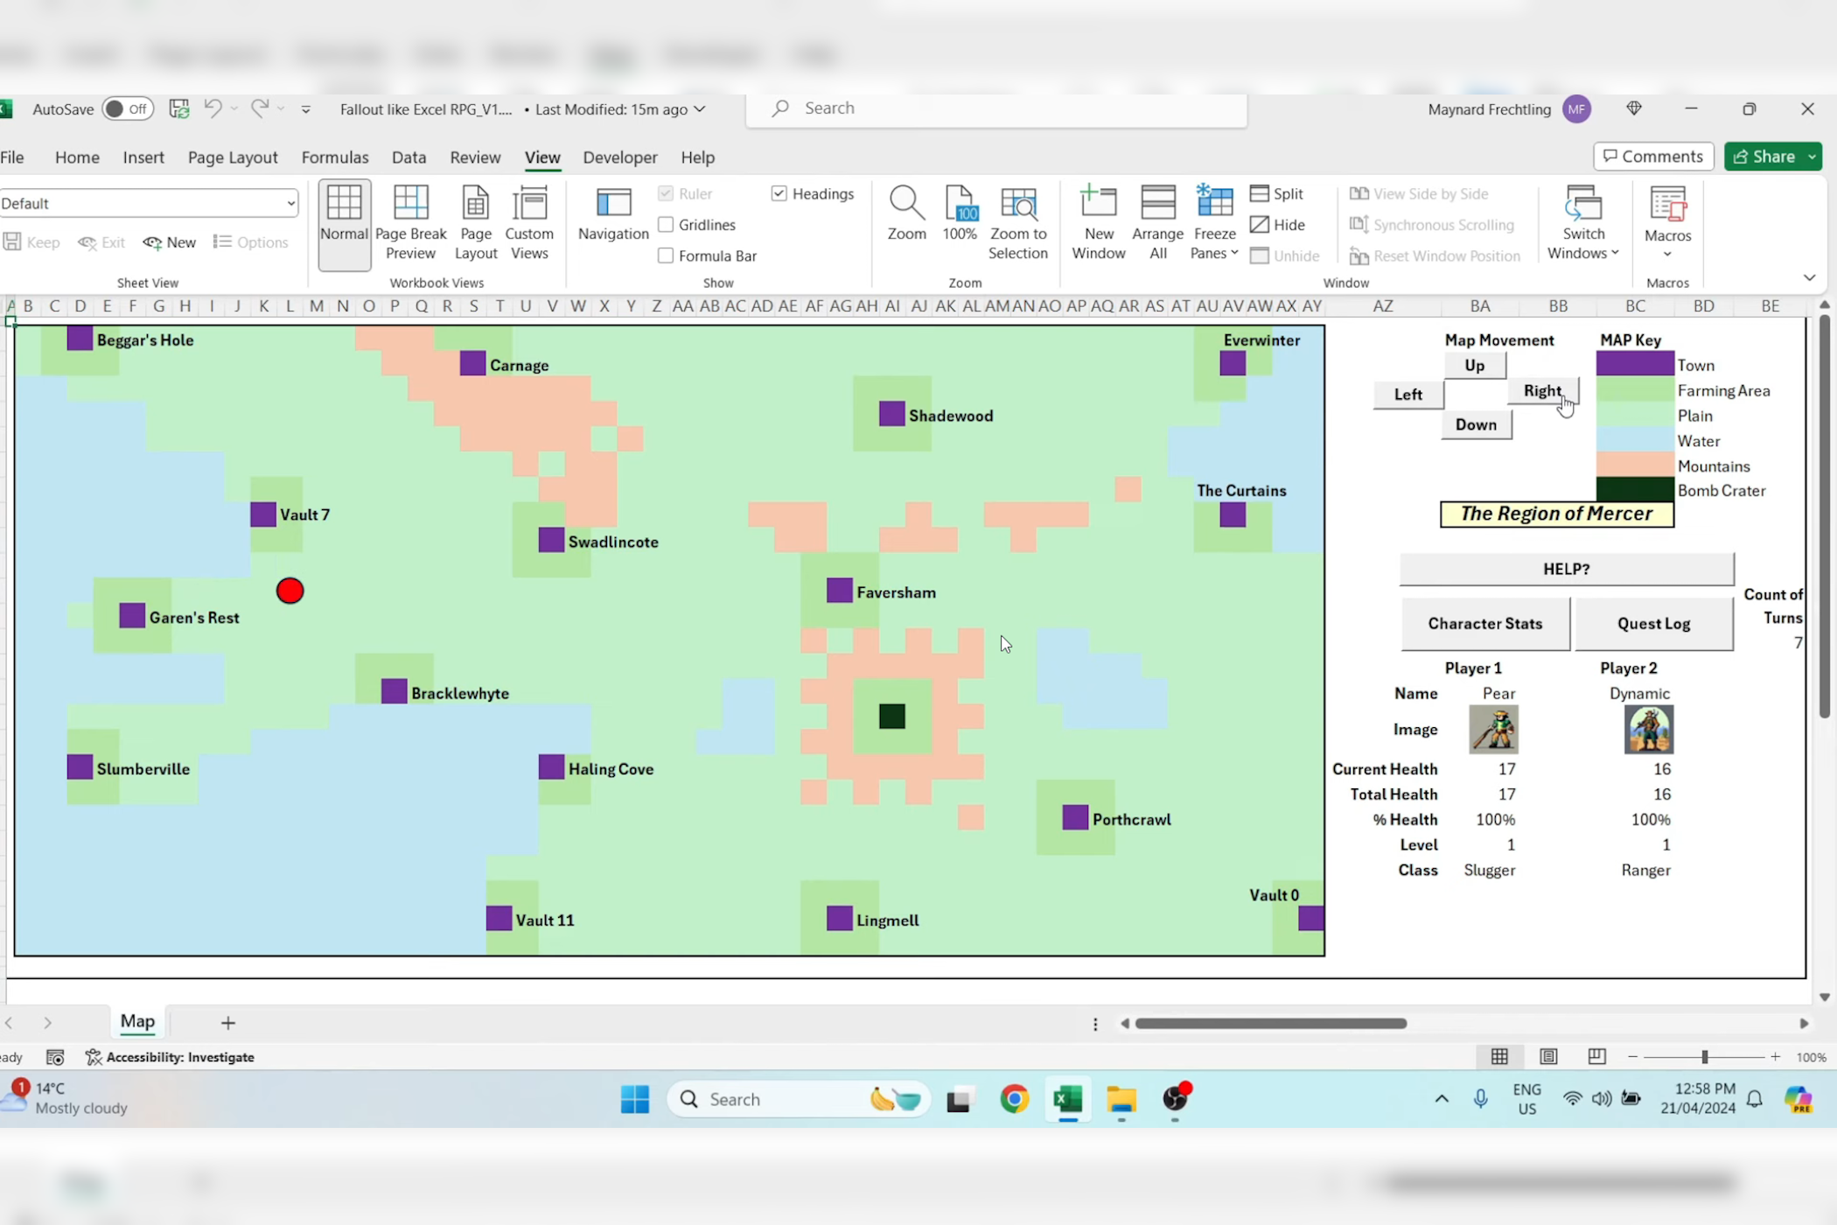Select the Map sheet tab
The image size is (1837, 1225).
136,1021
